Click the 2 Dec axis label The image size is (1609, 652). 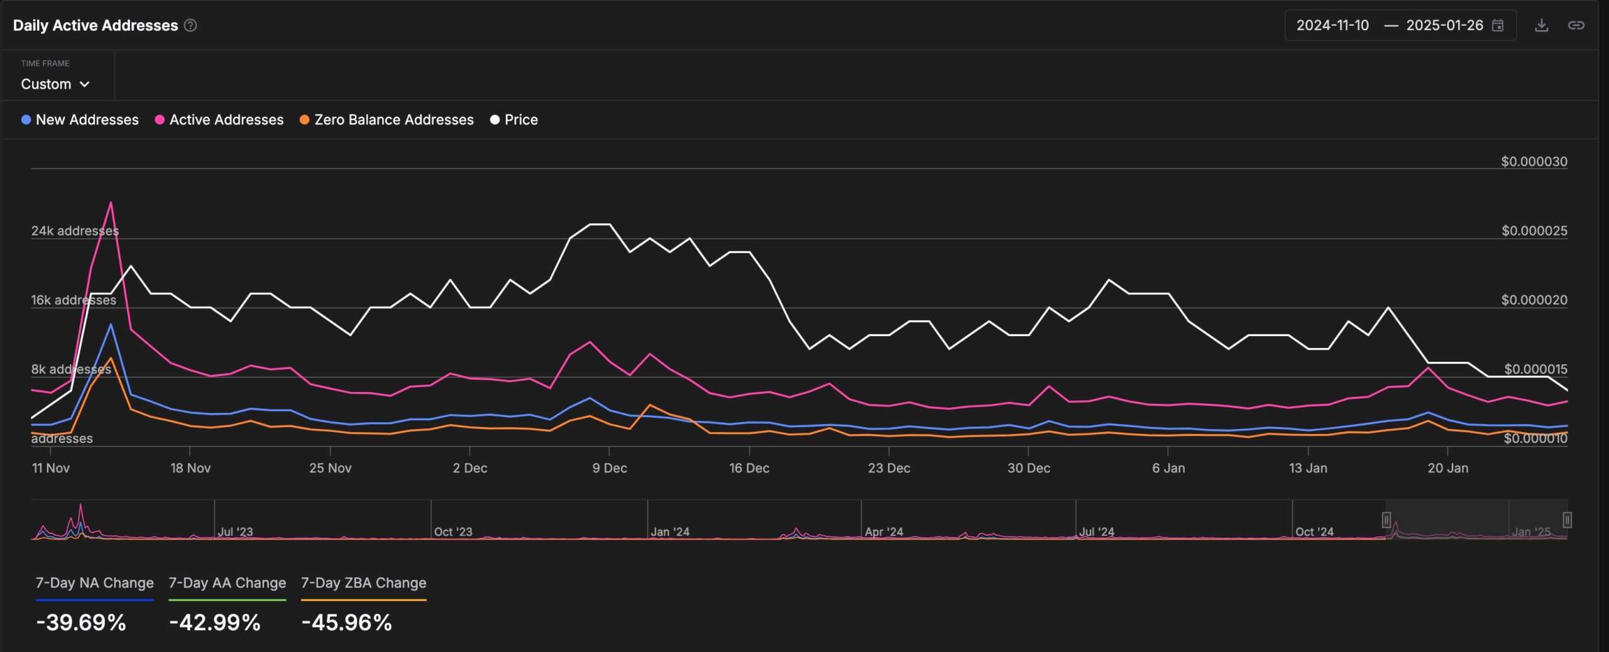pyautogui.click(x=470, y=468)
